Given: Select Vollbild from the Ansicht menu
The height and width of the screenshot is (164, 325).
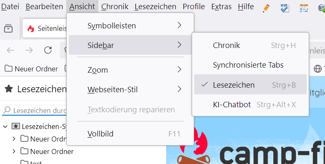Looking at the screenshot, I should [x=130, y=134].
